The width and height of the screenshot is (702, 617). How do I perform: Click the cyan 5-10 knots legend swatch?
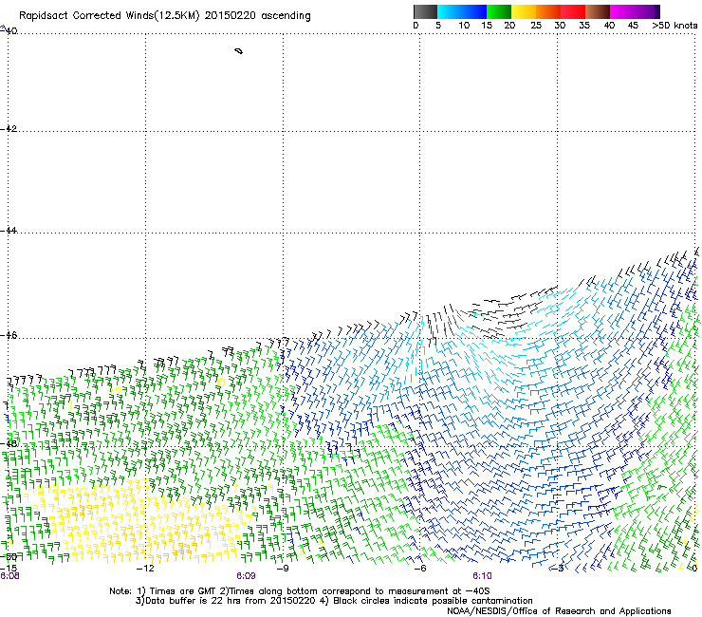(x=450, y=11)
